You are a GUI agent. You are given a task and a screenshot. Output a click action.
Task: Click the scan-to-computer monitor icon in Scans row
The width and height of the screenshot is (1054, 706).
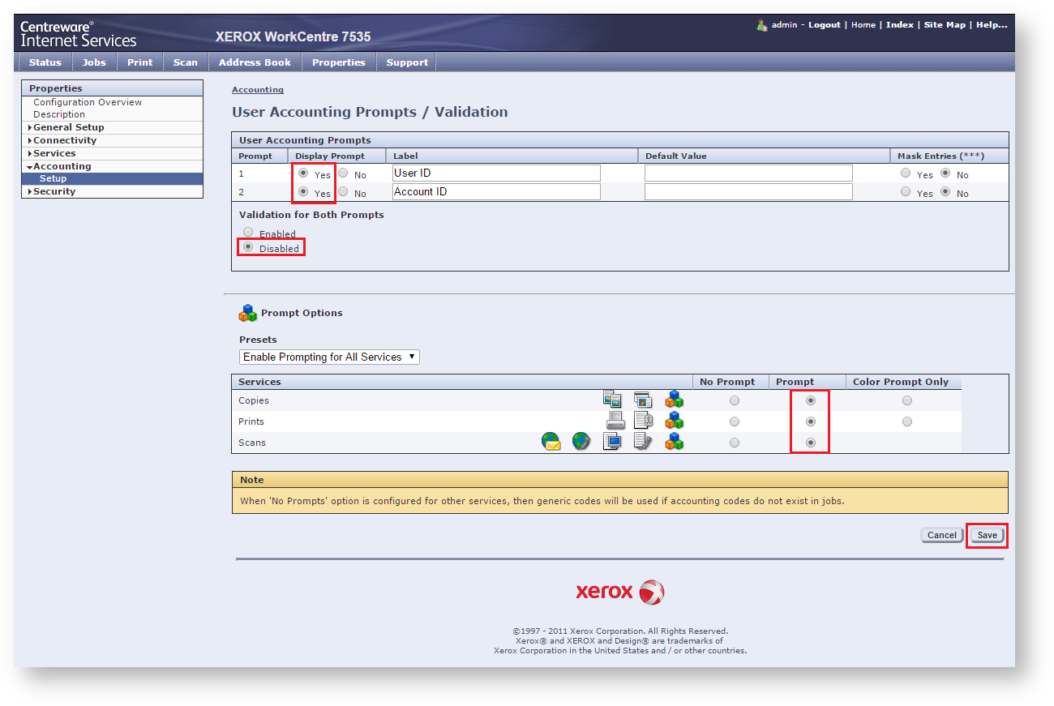[612, 442]
